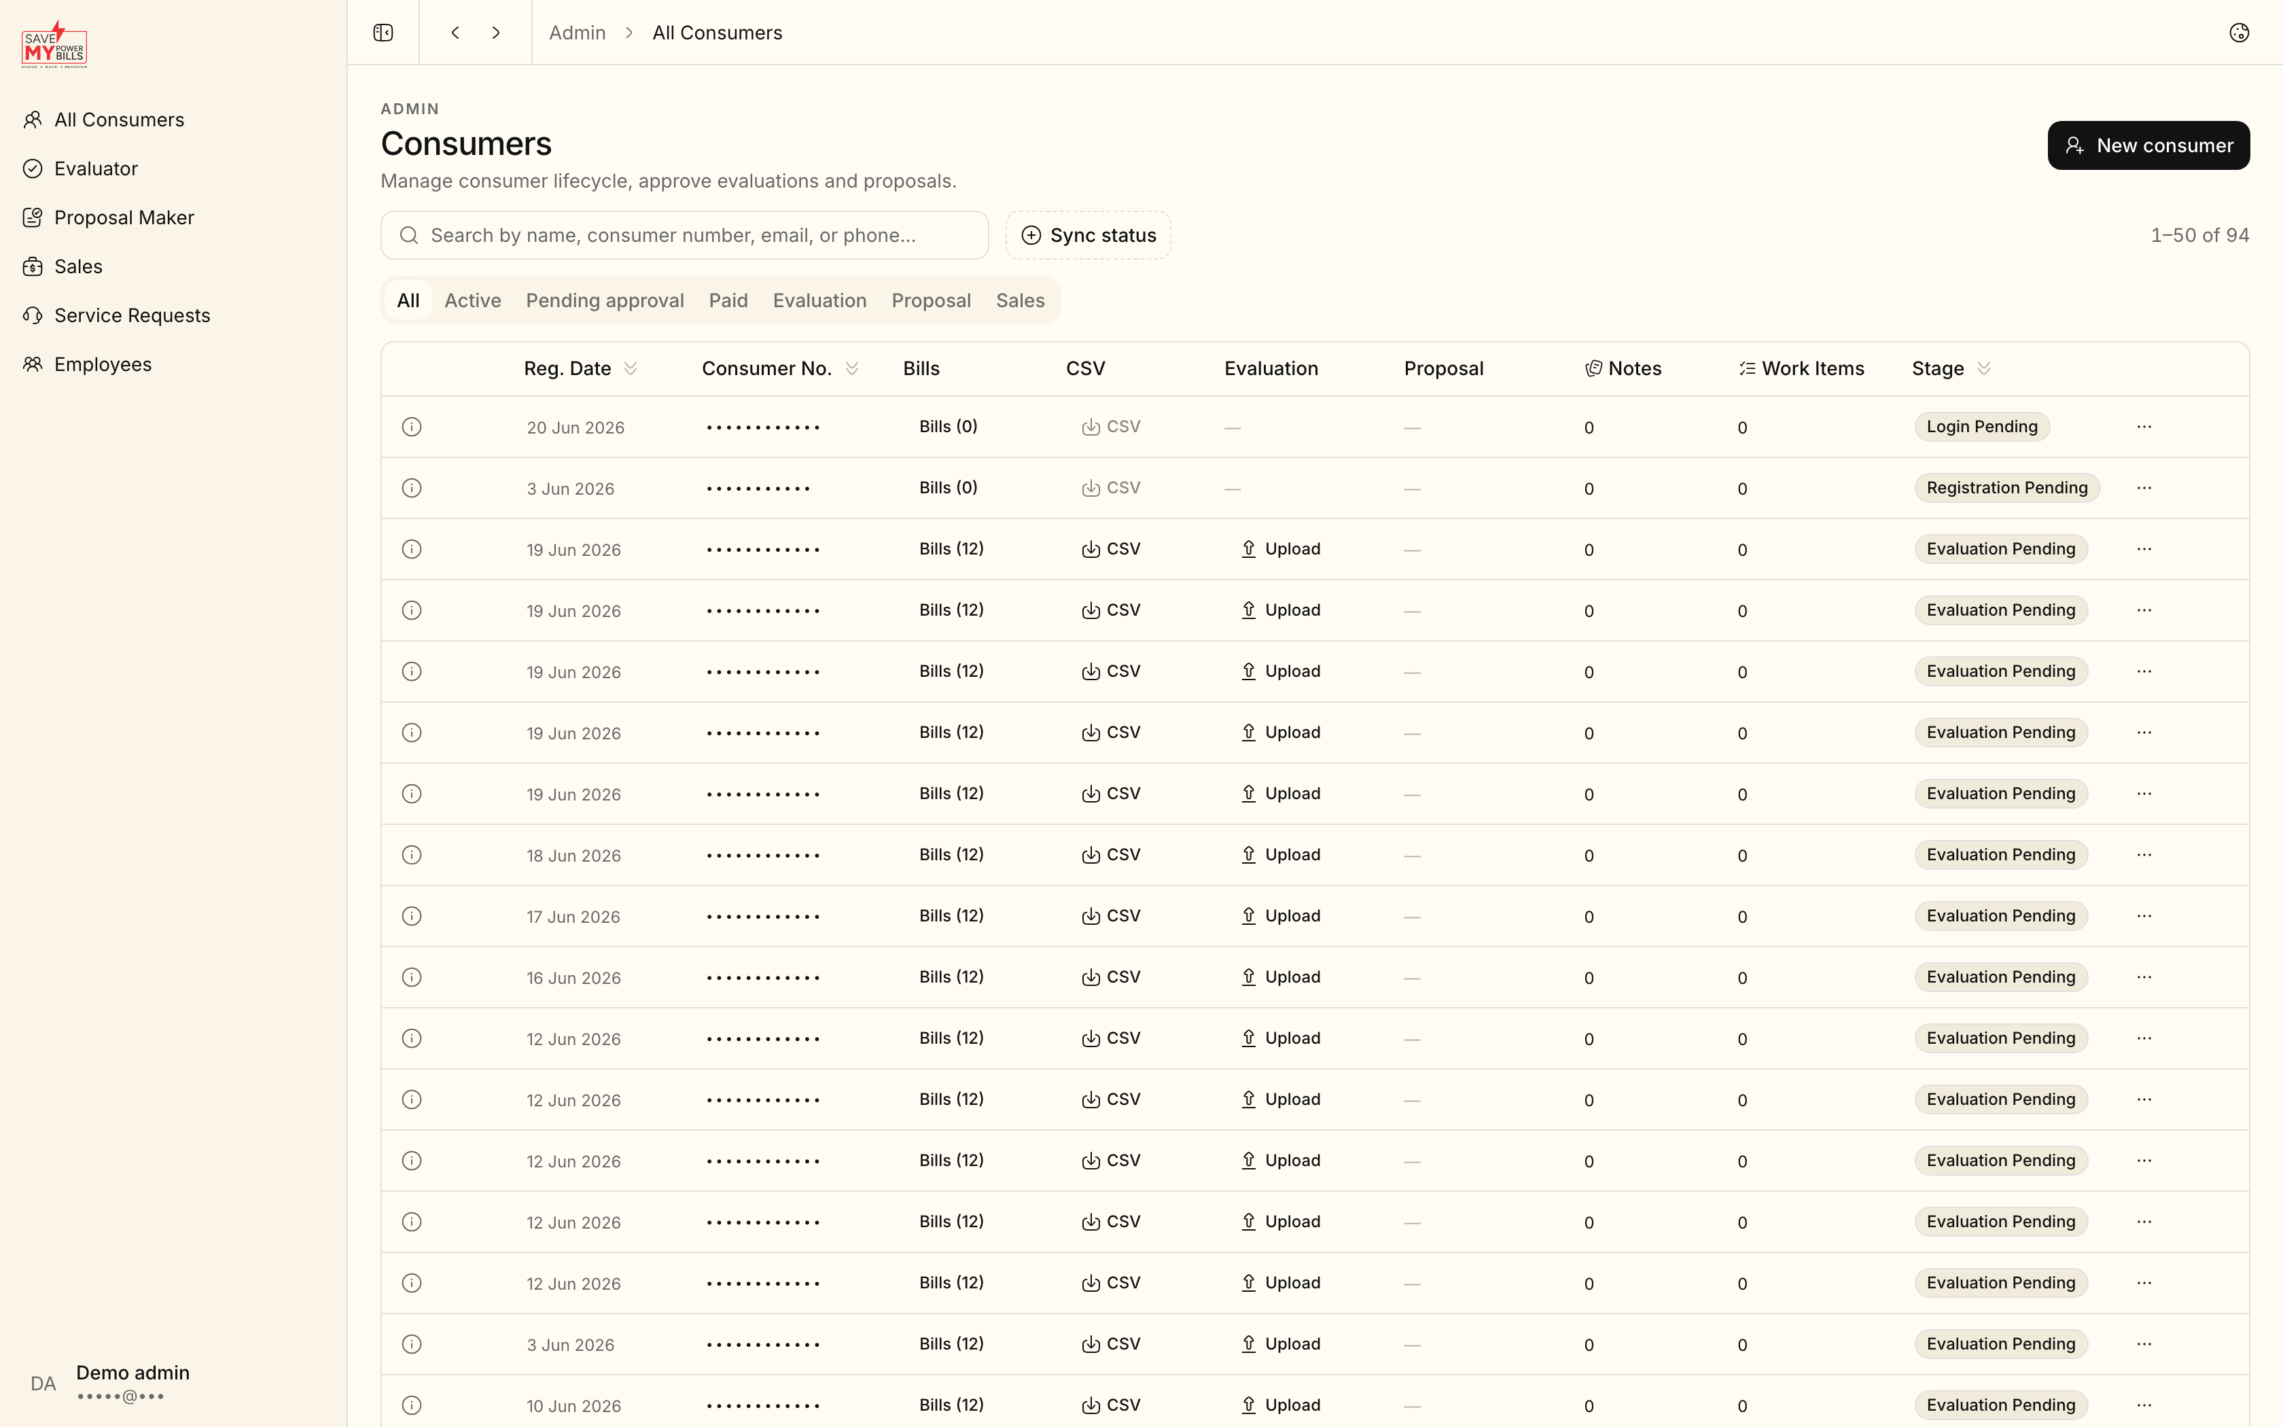Switch to the Sales filter tab
Image resolution: width=2283 pixels, height=1427 pixels.
point(1020,300)
